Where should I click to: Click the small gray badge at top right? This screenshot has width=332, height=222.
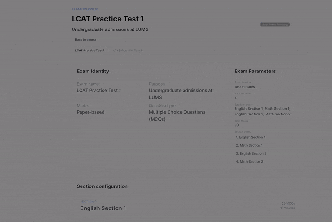(x=275, y=24)
